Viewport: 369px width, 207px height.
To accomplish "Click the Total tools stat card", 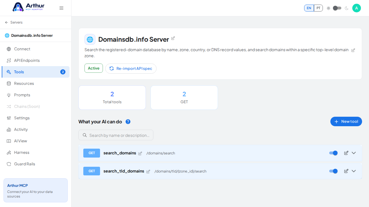I will [x=112, y=97].
